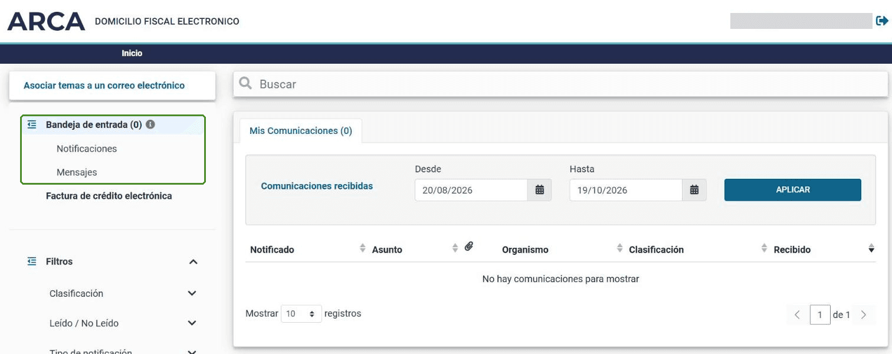The width and height of the screenshot is (892, 354).
Task: Sort by the Clasificación column arrows
Action: (765, 248)
